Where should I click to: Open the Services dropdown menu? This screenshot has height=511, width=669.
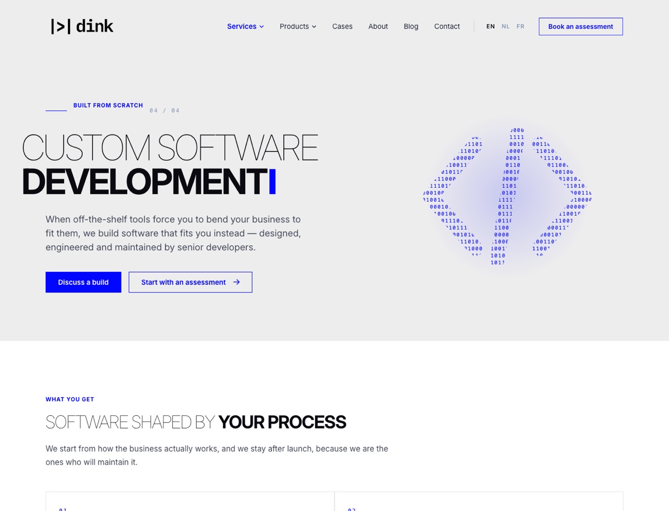coord(245,26)
